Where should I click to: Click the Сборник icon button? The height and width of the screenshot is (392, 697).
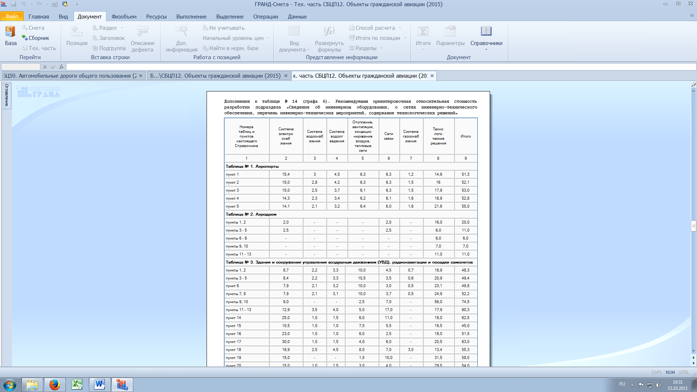pyautogui.click(x=25, y=38)
